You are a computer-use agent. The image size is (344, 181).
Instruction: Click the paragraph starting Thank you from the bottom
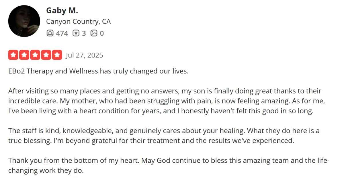pos(169,166)
